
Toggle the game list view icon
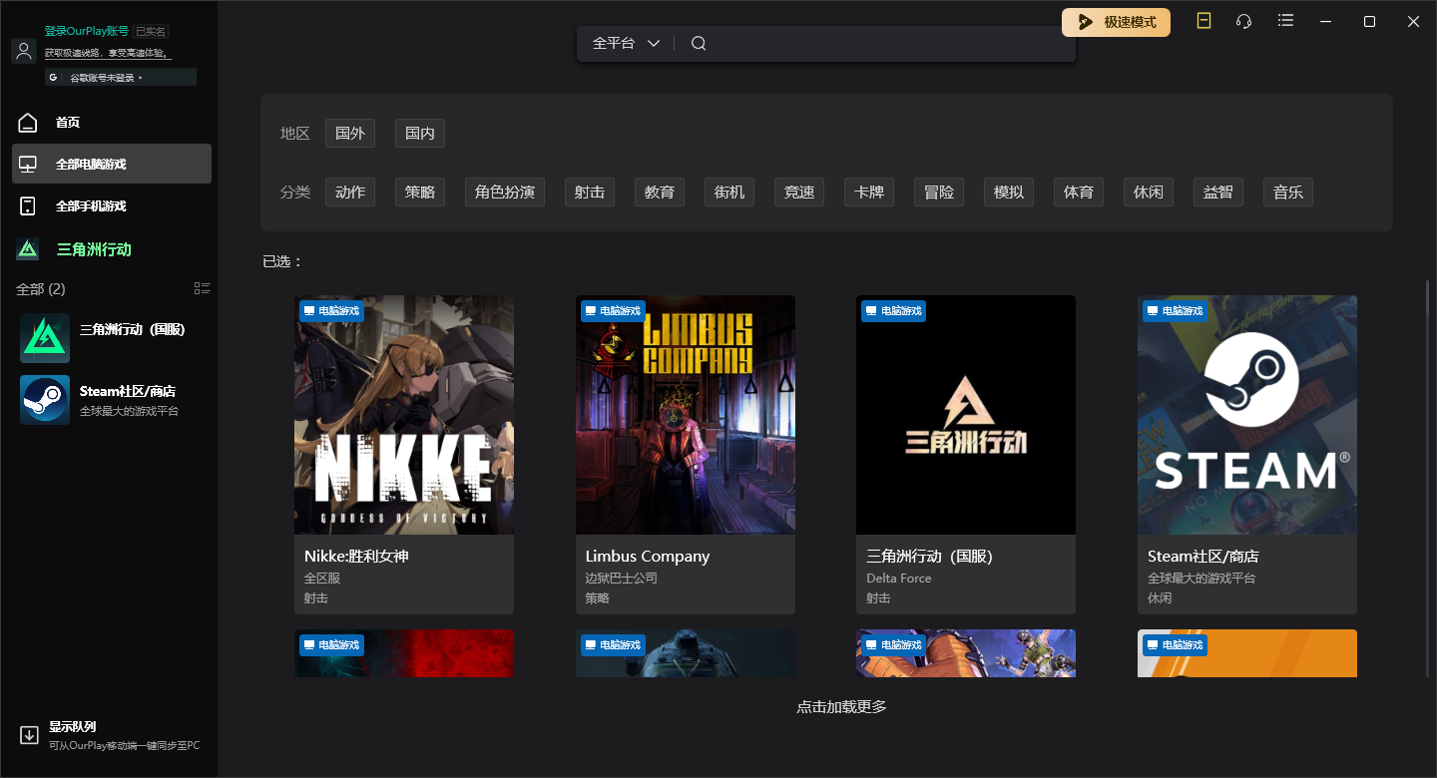(203, 288)
